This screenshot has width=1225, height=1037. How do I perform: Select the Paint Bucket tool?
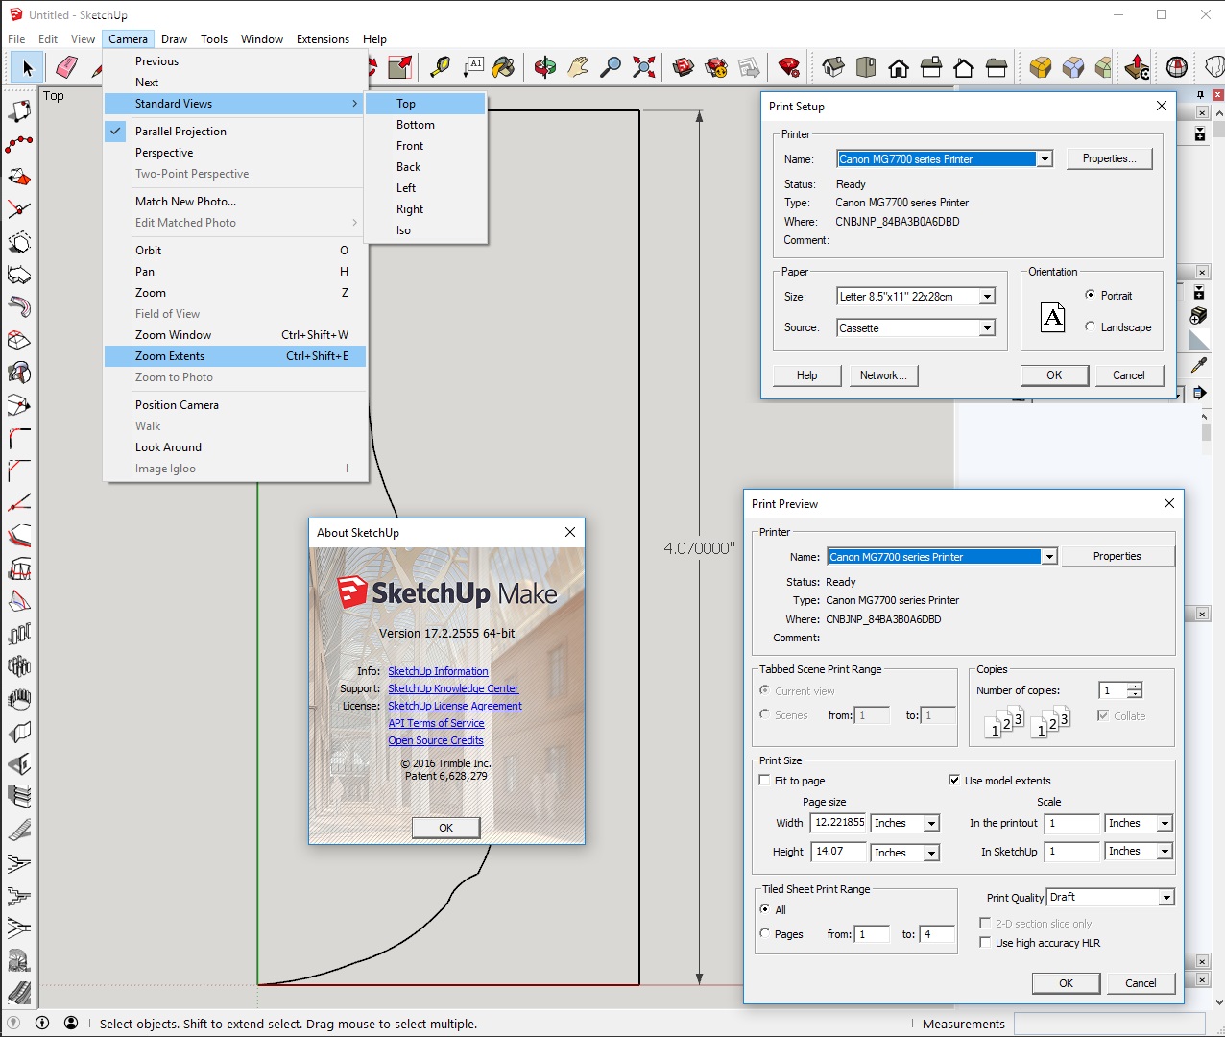pyautogui.click(x=504, y=67)
